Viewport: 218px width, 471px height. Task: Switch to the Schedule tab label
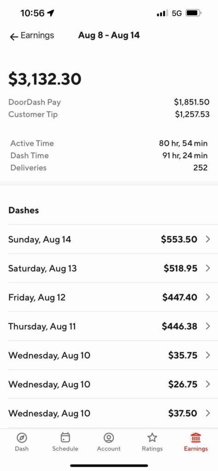(x=65, y=448)
